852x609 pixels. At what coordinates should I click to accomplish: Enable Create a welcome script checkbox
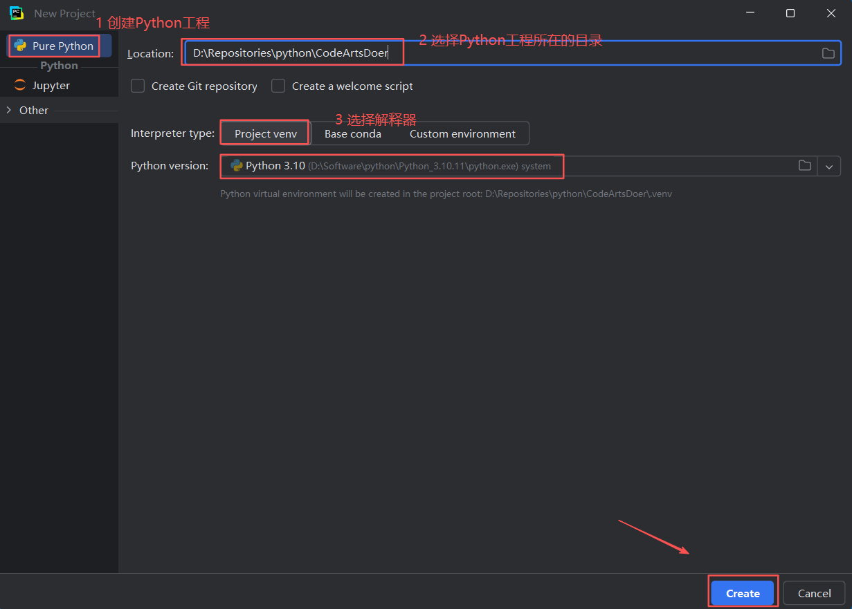pyautogui.click(x=278, y=86)
